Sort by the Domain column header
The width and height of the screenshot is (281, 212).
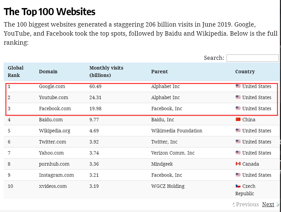pyautogui.click(x=48, y=72)
